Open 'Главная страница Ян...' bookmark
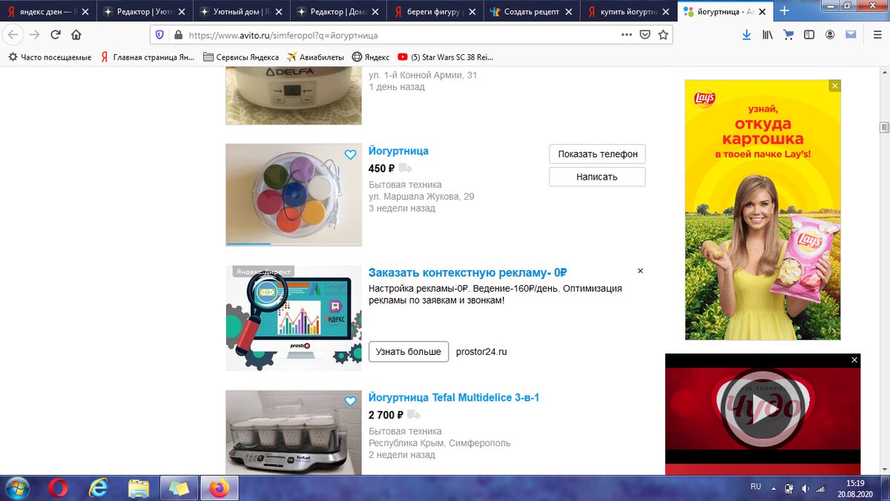 pyautogui.click(x=148, y=57)
